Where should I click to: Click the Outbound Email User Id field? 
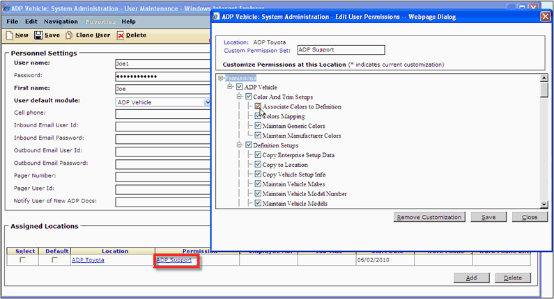click(163, 152)
